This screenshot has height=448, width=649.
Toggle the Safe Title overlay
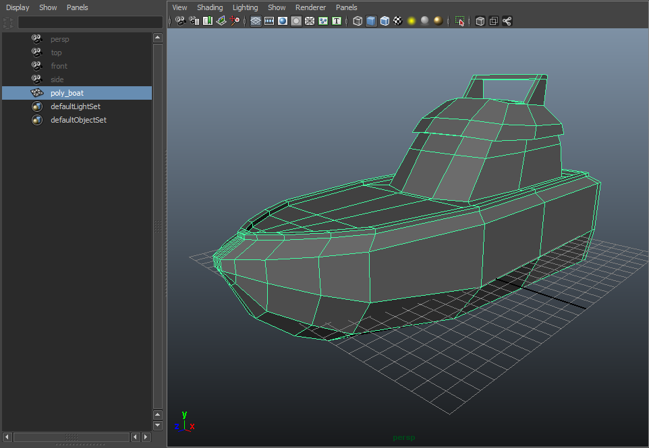pos(337,21)
